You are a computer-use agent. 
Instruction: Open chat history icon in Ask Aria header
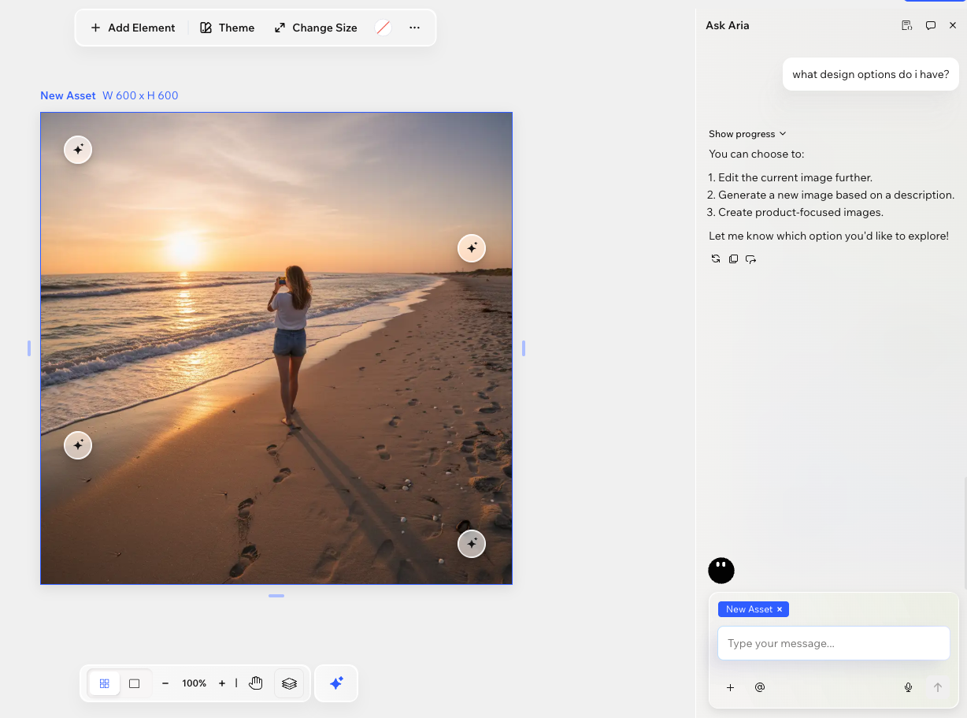coord(906,25)
